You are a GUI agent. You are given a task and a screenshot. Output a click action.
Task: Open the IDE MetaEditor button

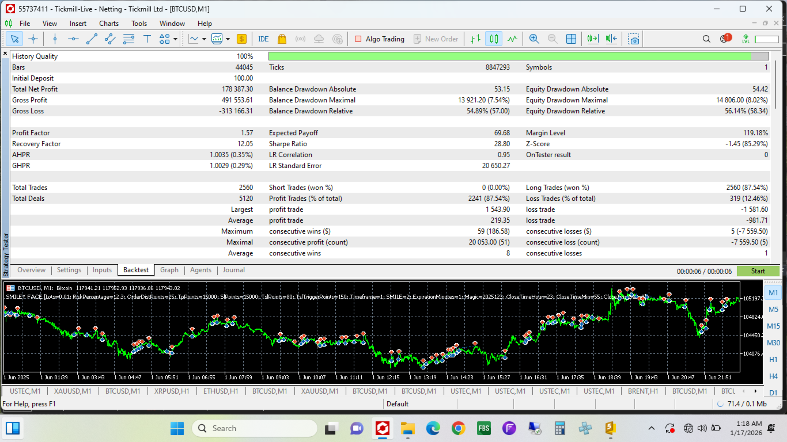point(263,39)
